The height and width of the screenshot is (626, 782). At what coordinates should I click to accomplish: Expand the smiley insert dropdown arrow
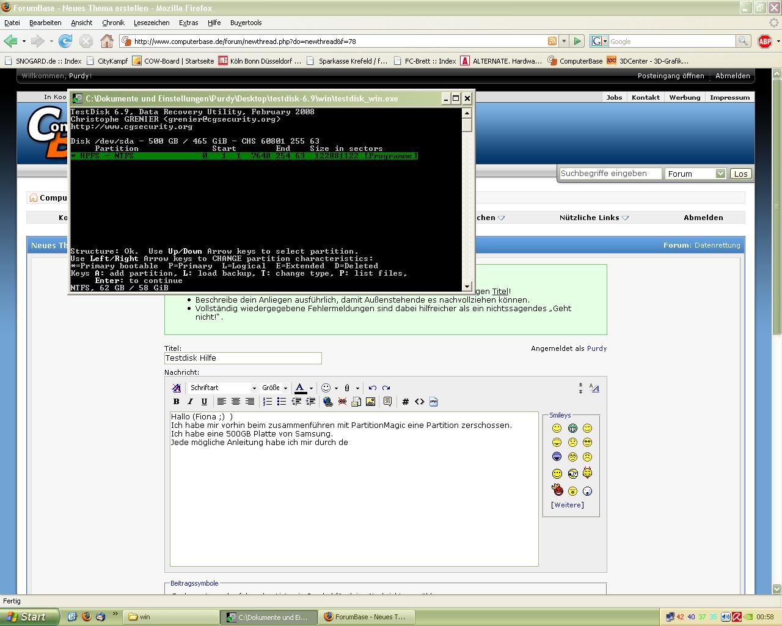tap(336, 388)
